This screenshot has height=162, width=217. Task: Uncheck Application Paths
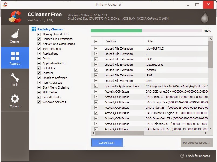click(x=39, y=63)
